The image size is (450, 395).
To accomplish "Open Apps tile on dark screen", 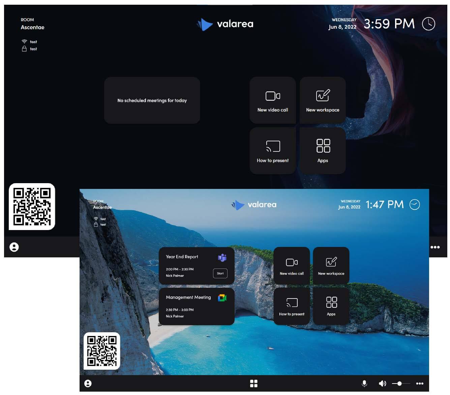I will (323, 151).
